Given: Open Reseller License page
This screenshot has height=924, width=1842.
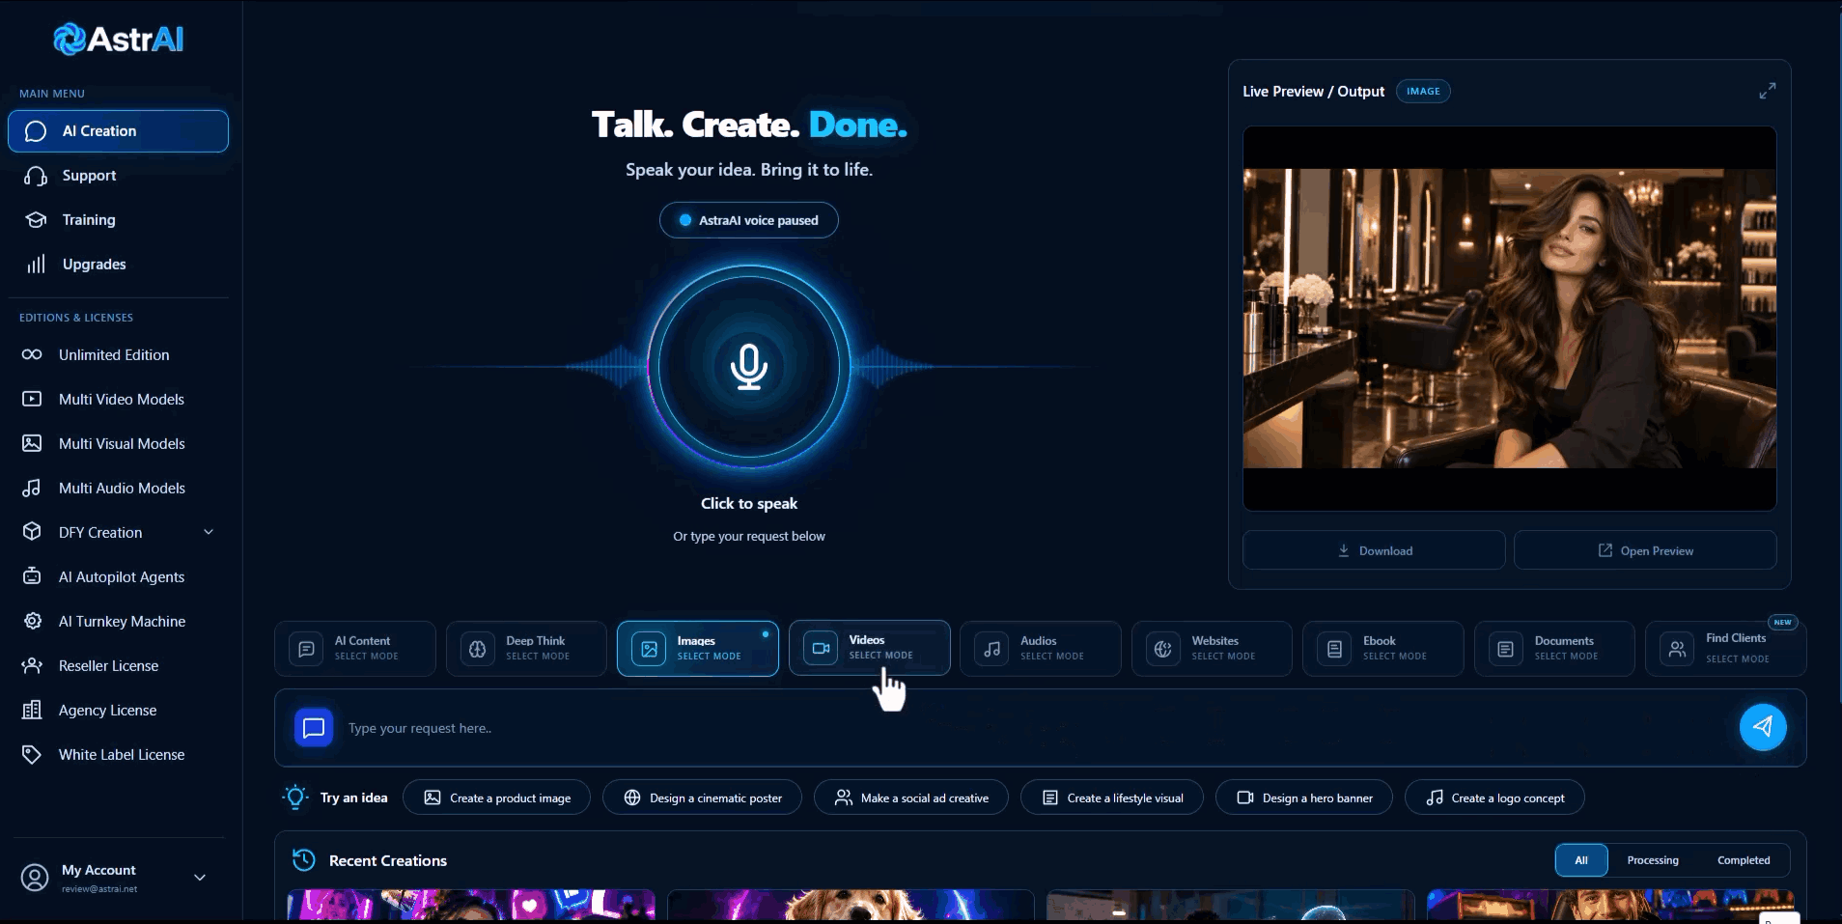Looking at the screenshot, I should coord(118,666).
